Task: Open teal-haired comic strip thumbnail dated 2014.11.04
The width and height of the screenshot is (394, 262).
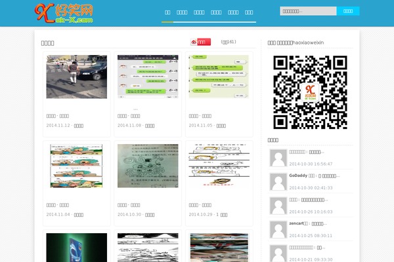Action: 77,166
